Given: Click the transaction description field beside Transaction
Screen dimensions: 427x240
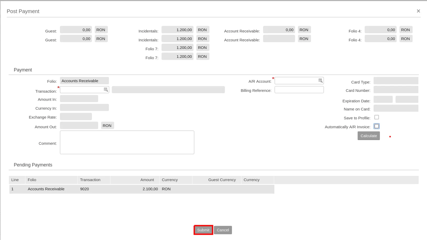Looking at the screenshot, I should [168, 90].
